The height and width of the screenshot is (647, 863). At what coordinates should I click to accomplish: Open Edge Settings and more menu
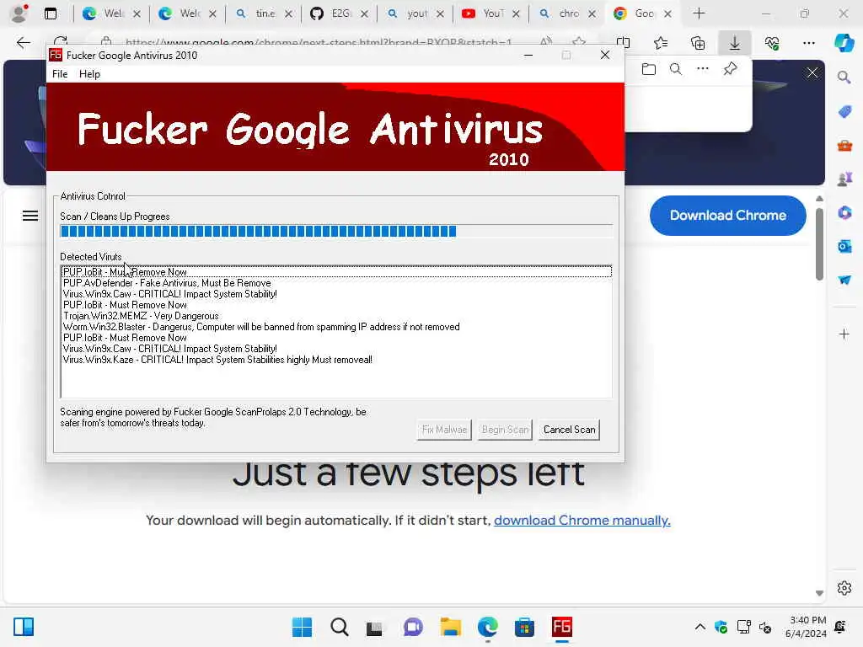coord(808,43)
